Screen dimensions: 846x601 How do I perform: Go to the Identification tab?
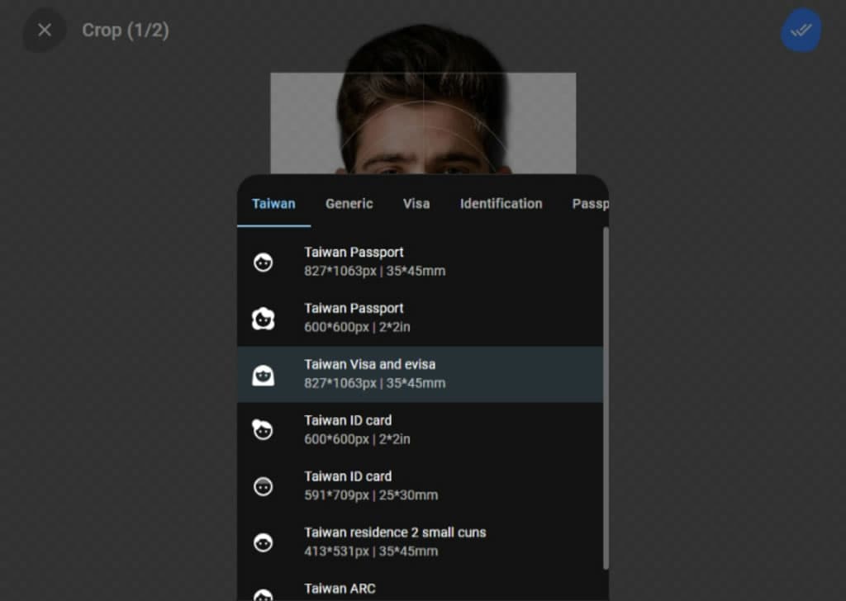[x=501, y=204]
